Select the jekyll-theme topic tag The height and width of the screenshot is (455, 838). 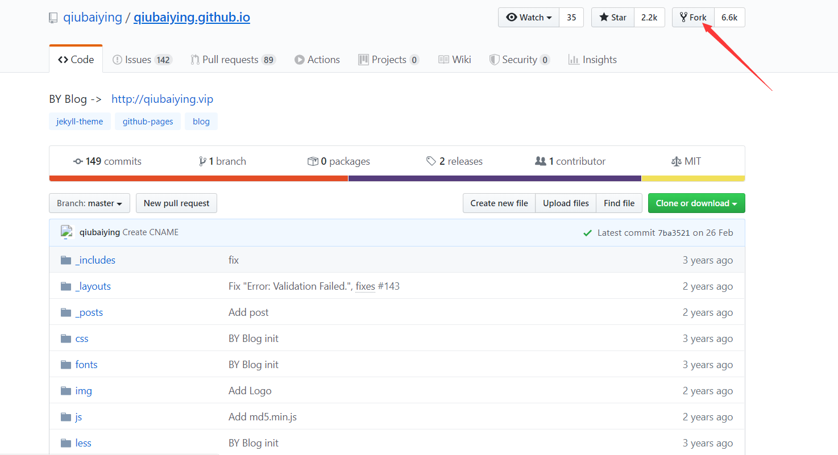click(x=80, y=122)
